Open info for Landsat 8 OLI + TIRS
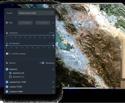This screenshot has height=103, width=125. 53,82
